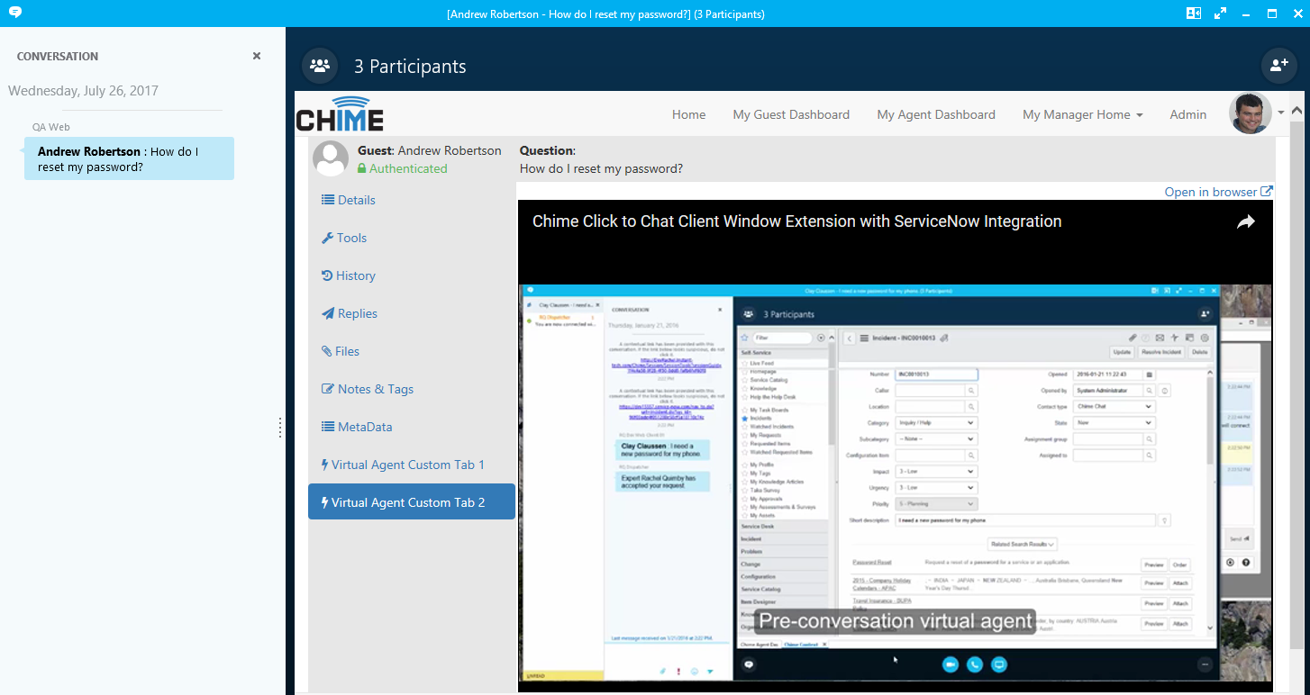This screenshot has width=1310, height=695.
Task: Open more options ellipsis in the call bar
Action: pos(1205,664)
